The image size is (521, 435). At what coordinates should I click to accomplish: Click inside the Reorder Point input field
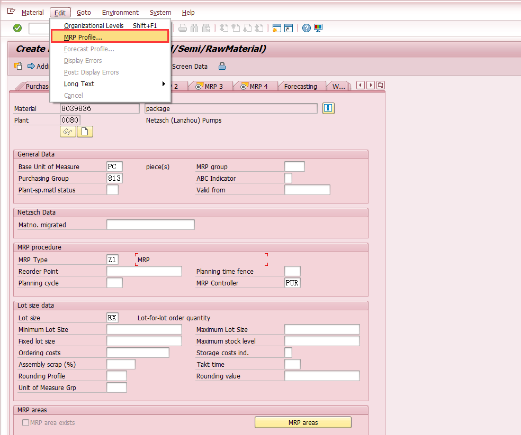[143, 271]
